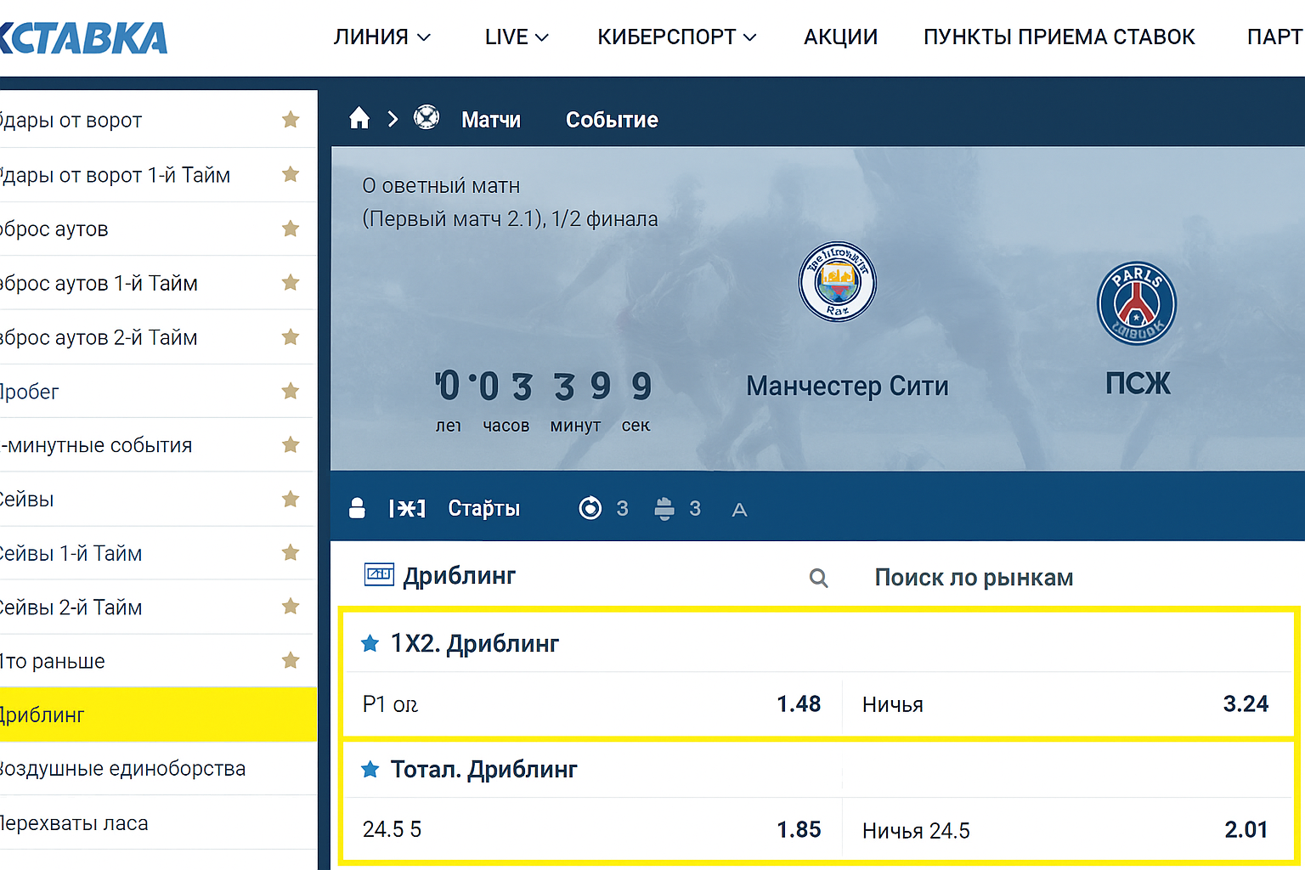Screen dimensions: 1305x870
Task: Expand the ЛИНИЯ dropdown menu
Action: pyautogui.click(x=381, y=37)
